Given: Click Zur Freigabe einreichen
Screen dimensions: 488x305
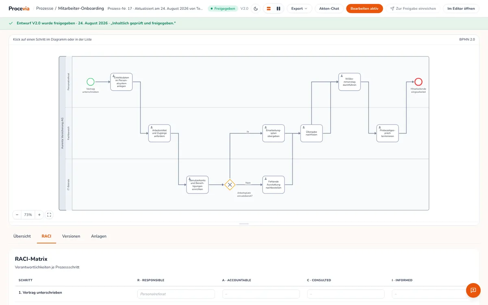Looking at the screenshot, I should [413, 9].
